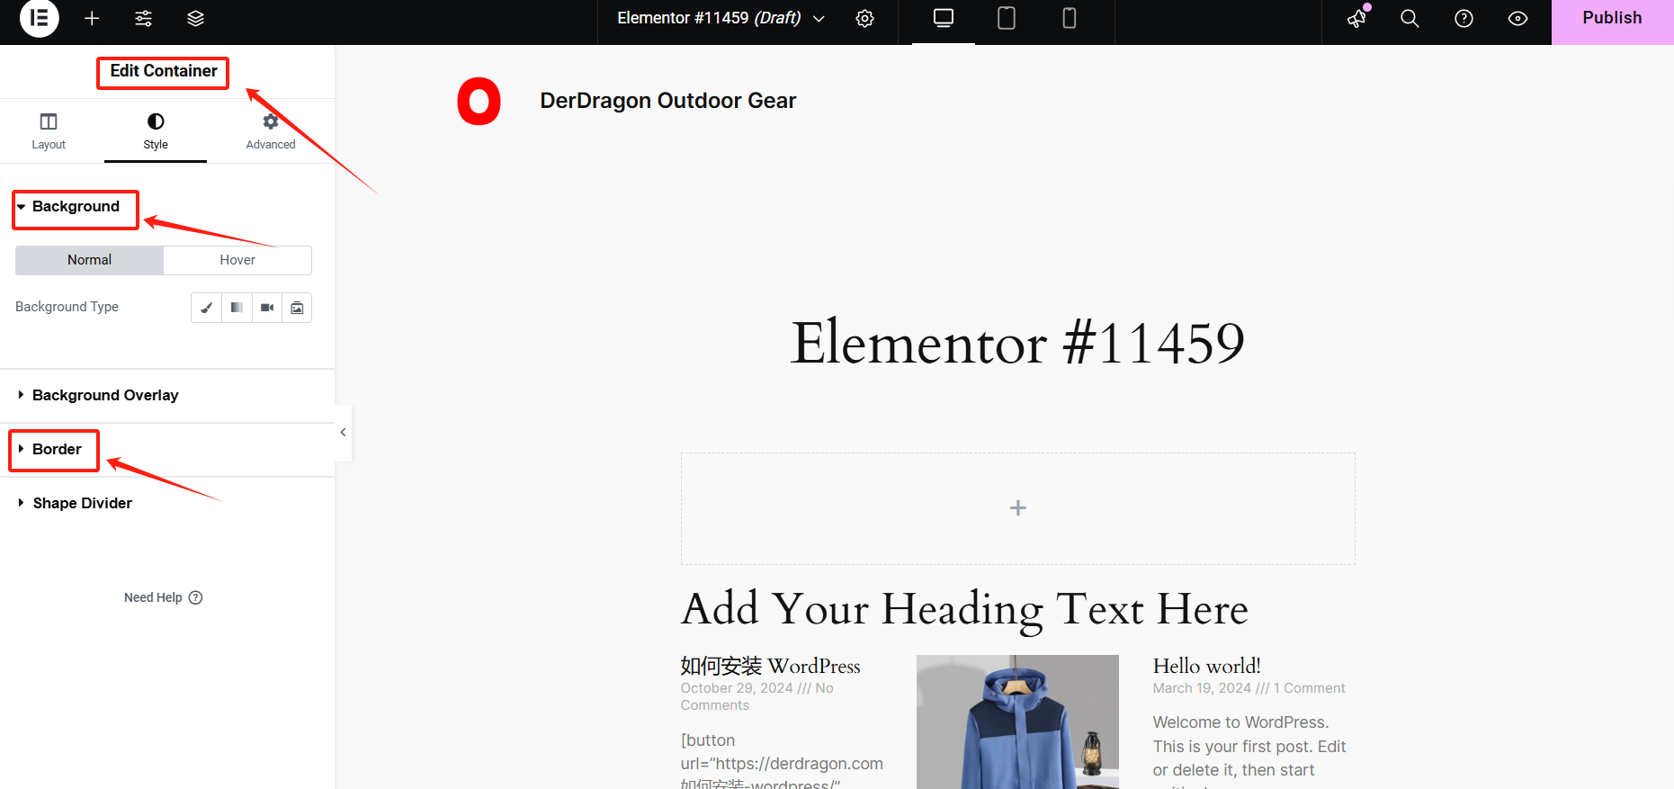The height and width of the screenshot is (789, 1674).
Task: Open the document title dropdown chevron
Action: pos(819,18)
